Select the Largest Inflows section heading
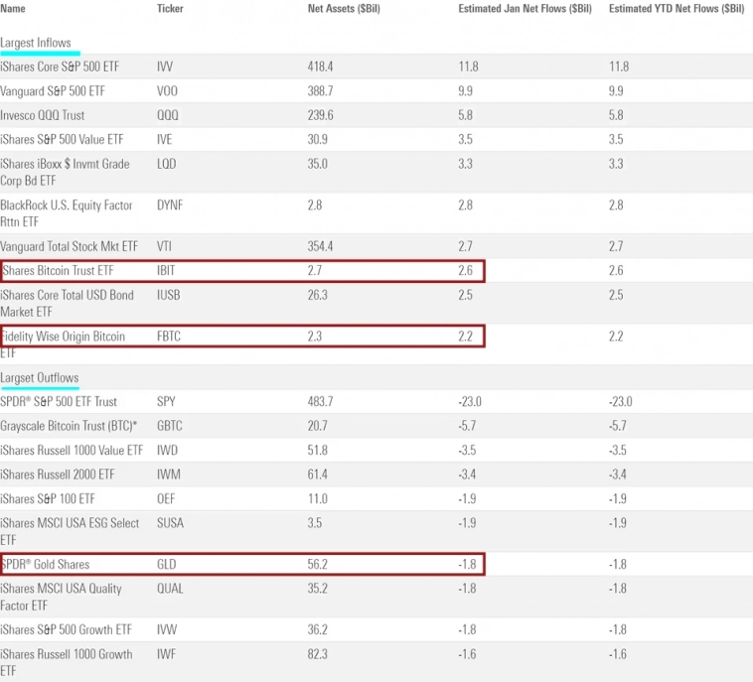The width and height of the screenshot is (753, 682). pyautogui.click(x=36, y=43)
